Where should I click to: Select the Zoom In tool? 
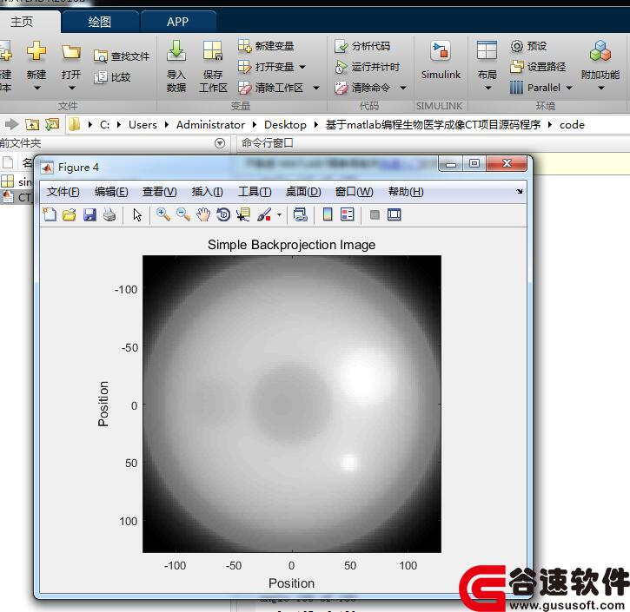tap(163, 214)
